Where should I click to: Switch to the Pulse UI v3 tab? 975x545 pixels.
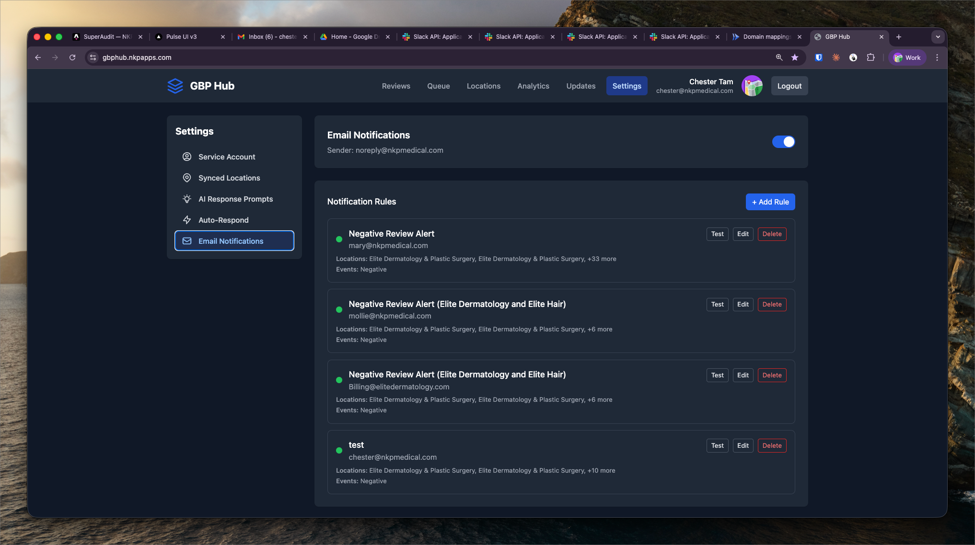coord(181,37)
